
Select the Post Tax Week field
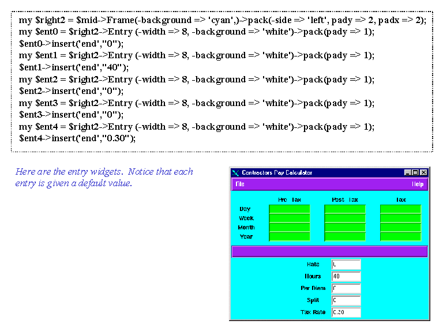coord(345,218)
